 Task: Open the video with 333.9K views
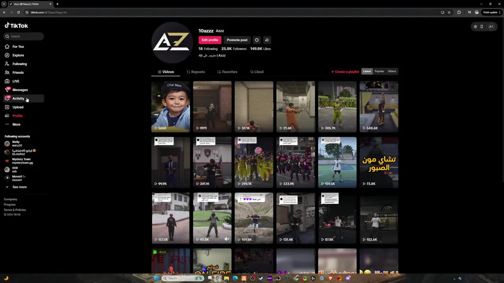pos(296,162)
